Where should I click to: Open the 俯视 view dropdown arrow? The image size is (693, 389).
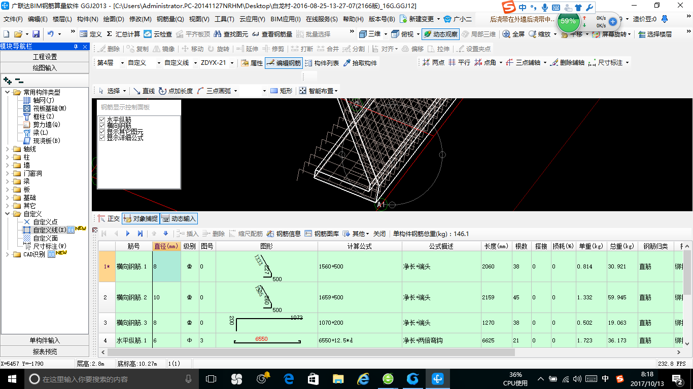coord(418,34)
